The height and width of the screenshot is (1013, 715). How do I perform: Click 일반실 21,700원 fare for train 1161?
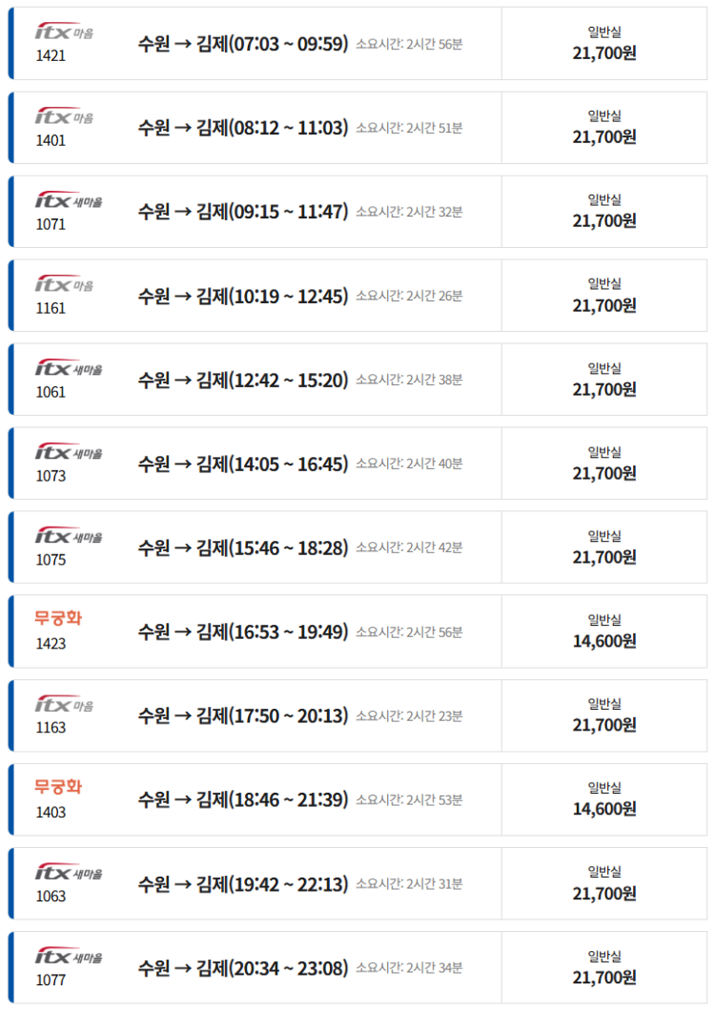(604, 296)
